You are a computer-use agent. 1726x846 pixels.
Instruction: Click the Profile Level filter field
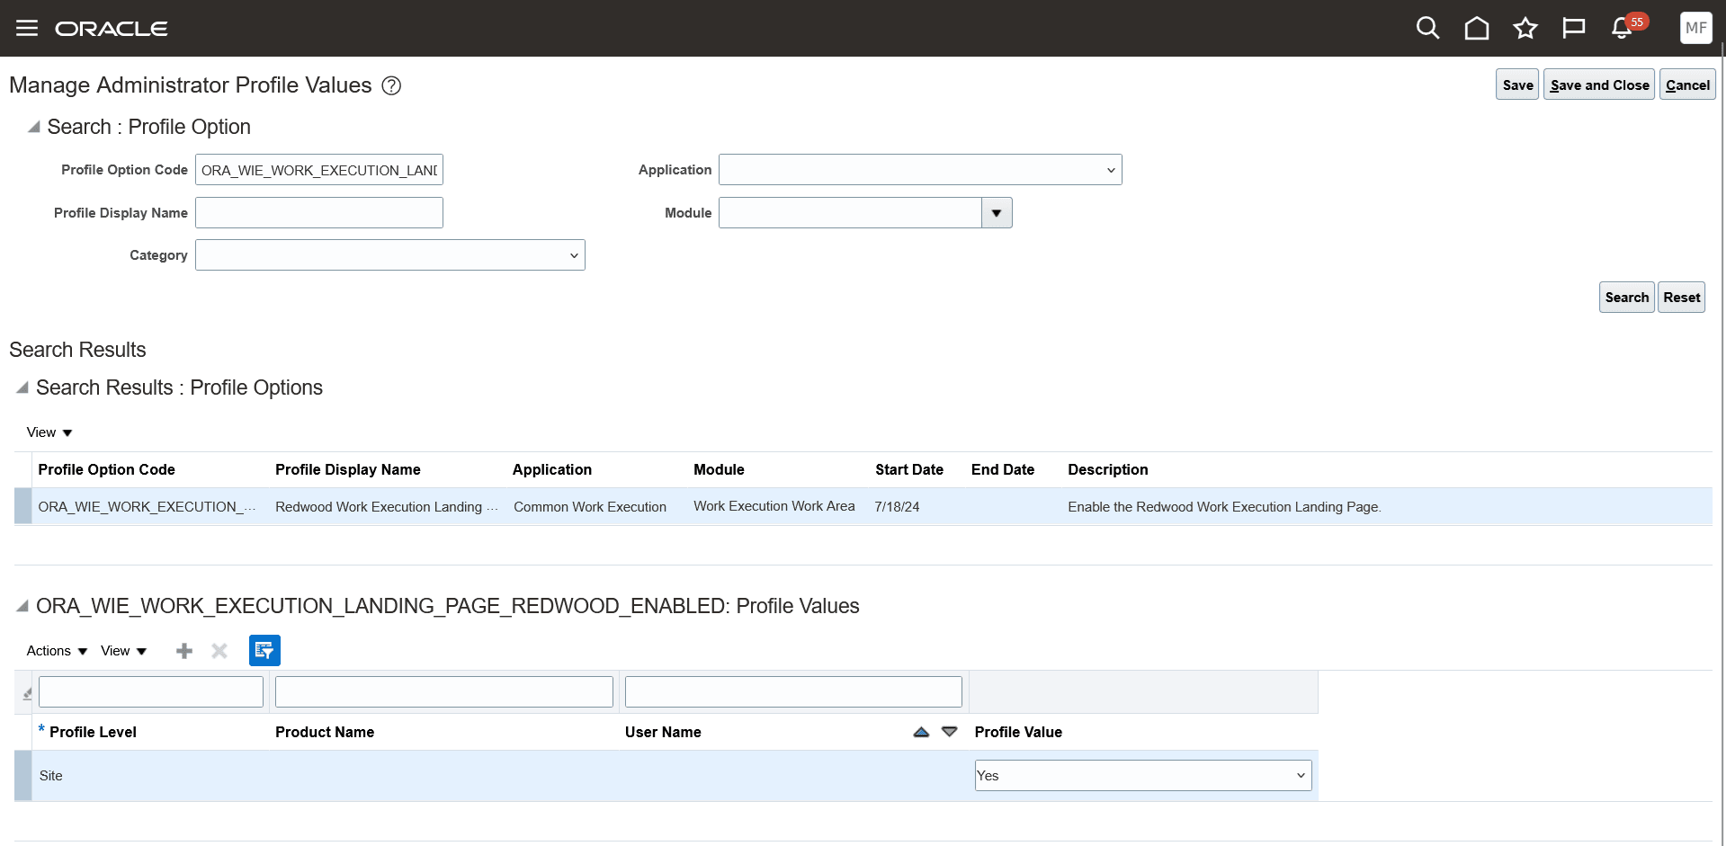click(x=151, y=692)
